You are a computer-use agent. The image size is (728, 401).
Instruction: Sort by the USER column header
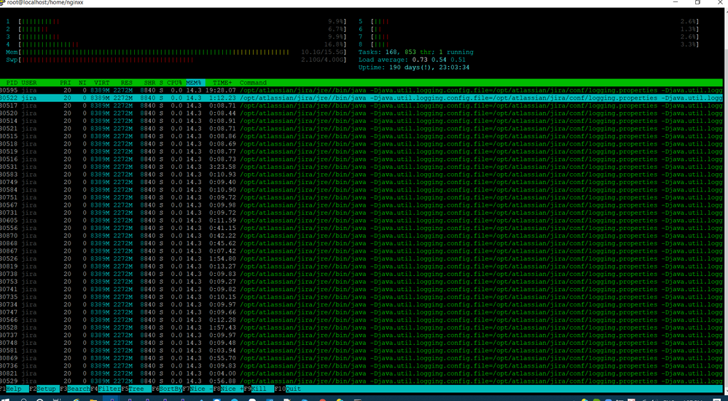pos(29,82)
